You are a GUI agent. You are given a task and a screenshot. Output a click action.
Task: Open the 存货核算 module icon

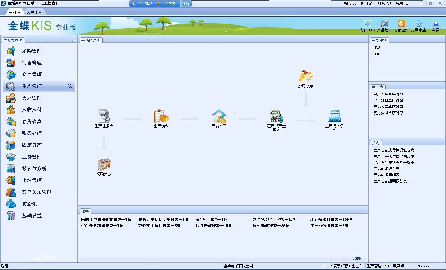point(11,122)
